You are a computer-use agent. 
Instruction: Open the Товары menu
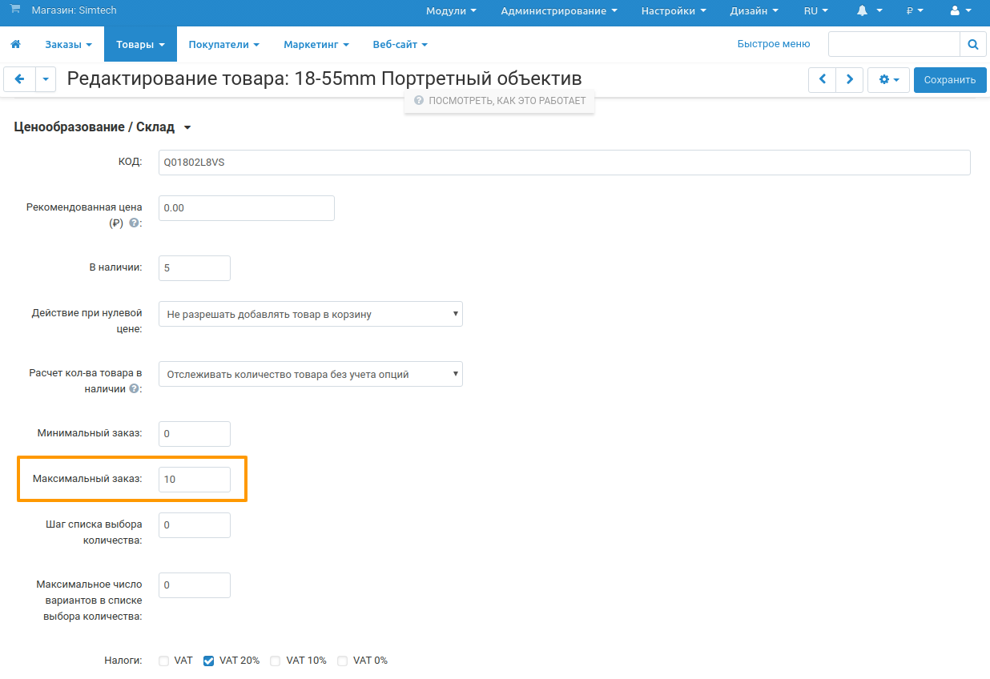coord(140,44)
